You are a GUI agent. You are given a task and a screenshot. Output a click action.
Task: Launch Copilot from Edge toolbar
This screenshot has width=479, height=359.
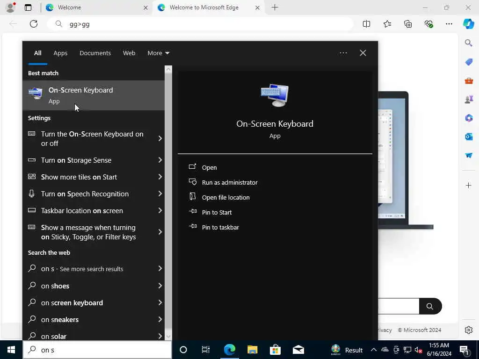click(x=468, y=24)
